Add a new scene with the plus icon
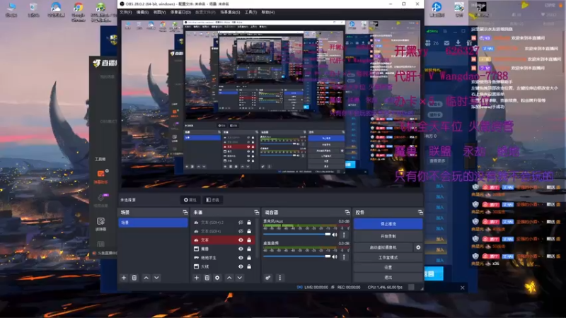Viewport: 566px width, 318px height. tap(124, 278)
